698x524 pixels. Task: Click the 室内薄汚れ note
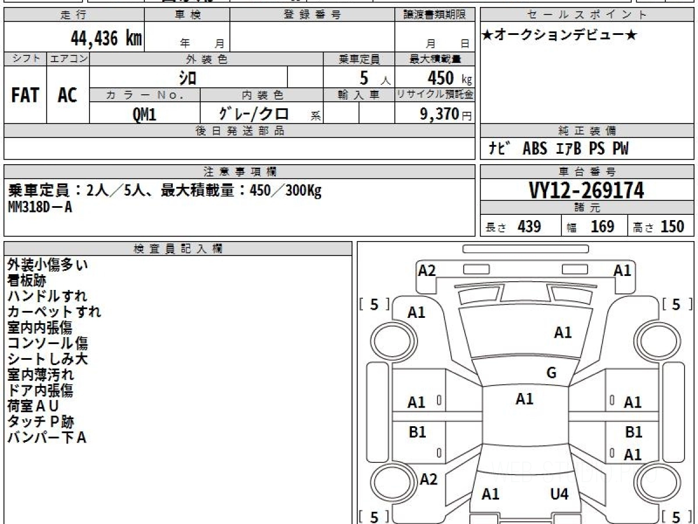tap(41, 374)
